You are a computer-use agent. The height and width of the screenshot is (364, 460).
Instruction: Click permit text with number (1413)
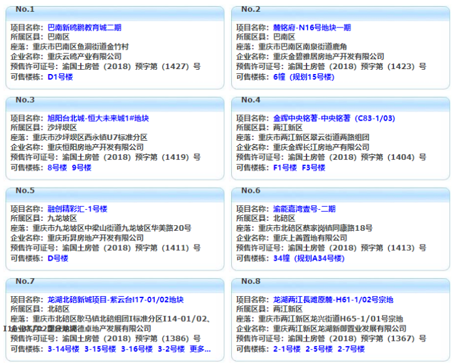pos(357,248)
